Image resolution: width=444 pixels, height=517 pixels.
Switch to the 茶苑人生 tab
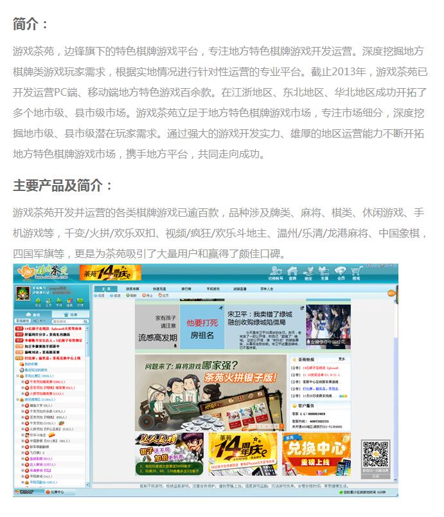pyautogui.click(x=267, y=289)
